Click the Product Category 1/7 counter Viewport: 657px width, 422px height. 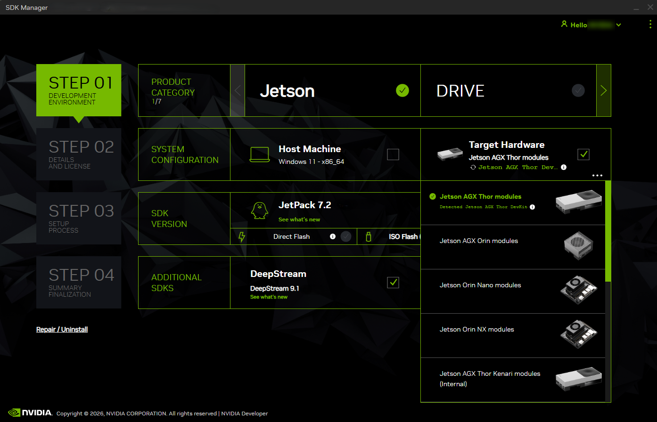point(156,101)
